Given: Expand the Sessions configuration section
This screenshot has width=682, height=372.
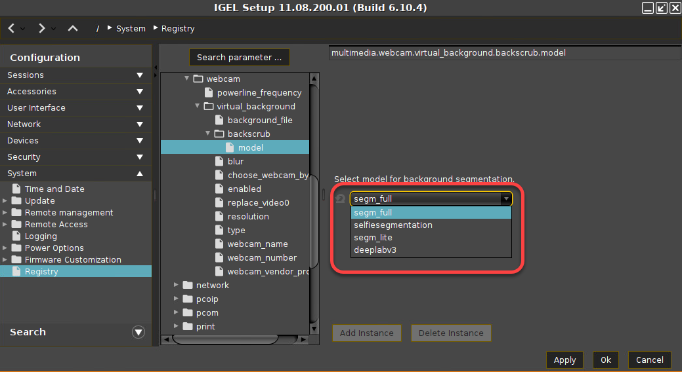Looking at the screenshot, I should click(139, 75).
